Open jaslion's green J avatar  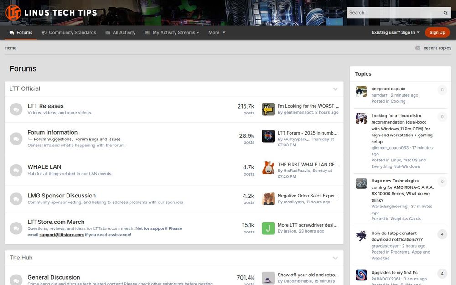[268, 228]
